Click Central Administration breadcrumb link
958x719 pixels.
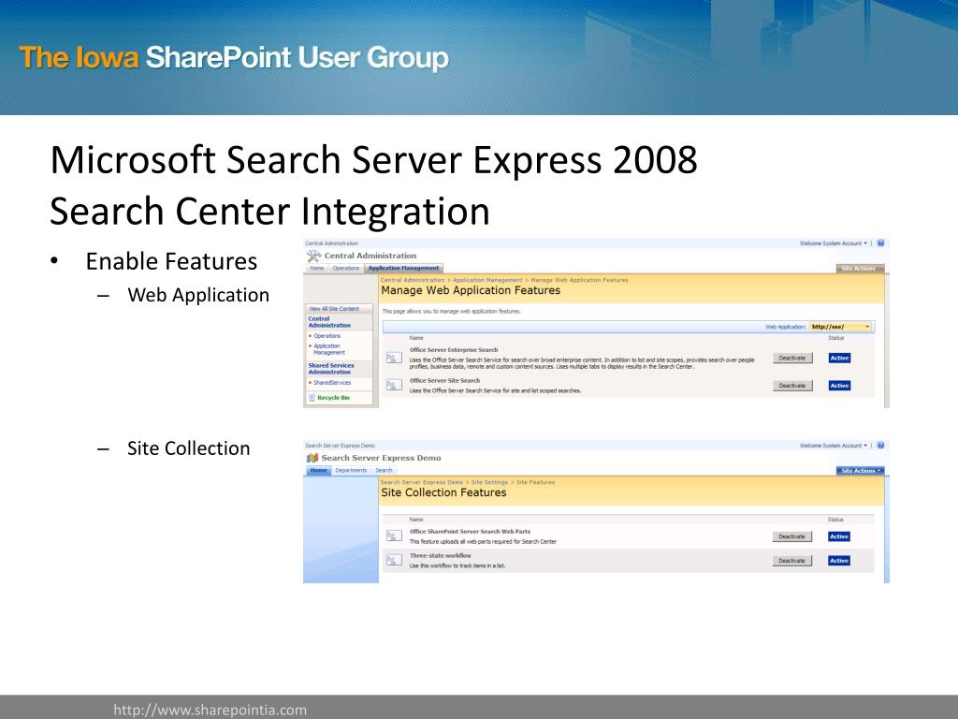[413, 280]
